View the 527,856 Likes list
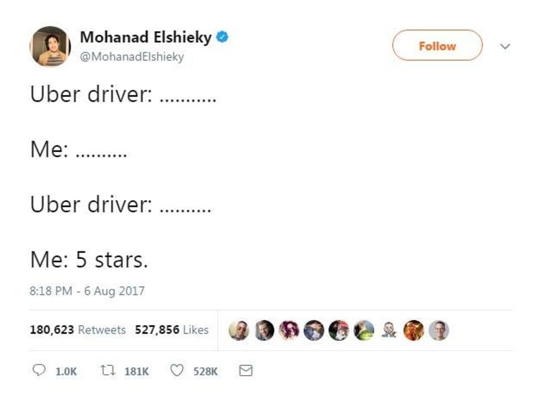Image resolution: width=542 pixels, height=400 pixels. tap(171, 330)
